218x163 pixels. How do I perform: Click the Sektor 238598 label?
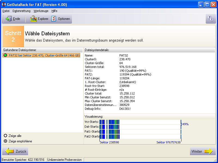(110, 142)
